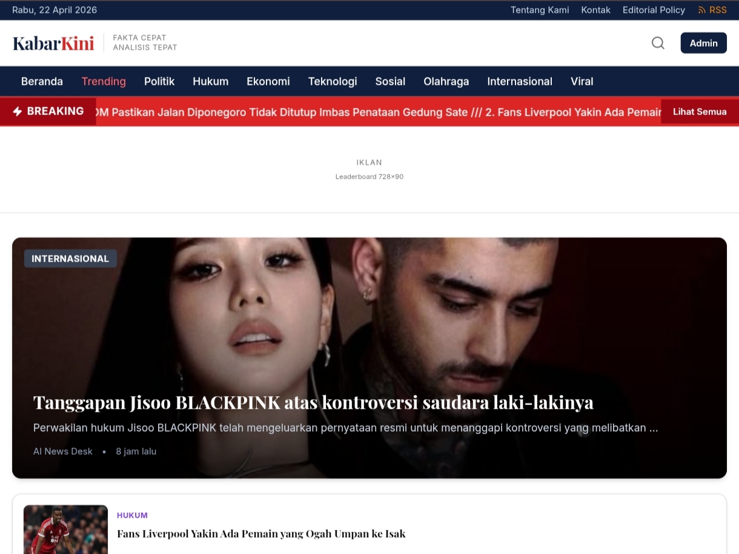Open the Olahraga section
The image size is (739, 554).
pyautogui.click(x=446, y=81)
